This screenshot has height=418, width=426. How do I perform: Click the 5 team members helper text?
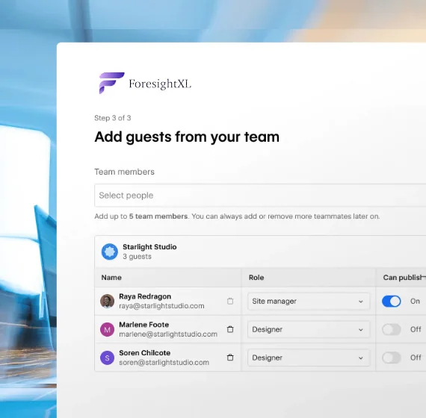(158, 216)
